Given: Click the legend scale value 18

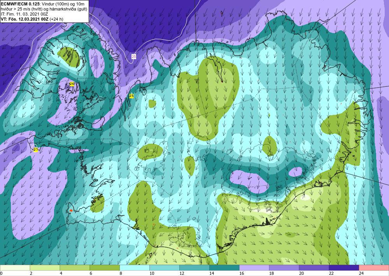Looking at the screenshot, I should pyautogui.click(x=272, y=274).
